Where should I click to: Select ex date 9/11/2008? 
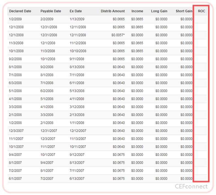click(77, 59)
